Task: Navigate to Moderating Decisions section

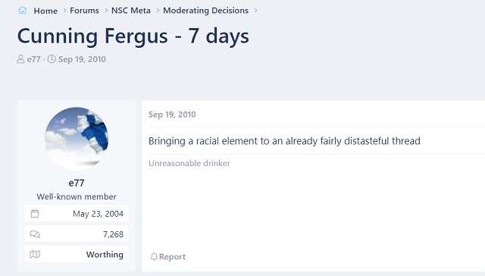Action: point(205,11)
